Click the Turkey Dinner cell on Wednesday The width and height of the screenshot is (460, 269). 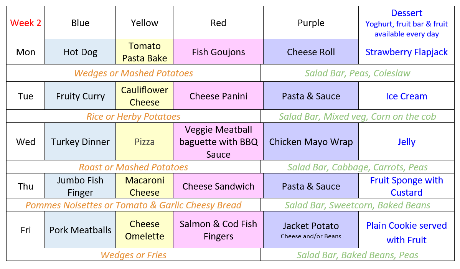[x=80, y=142]
